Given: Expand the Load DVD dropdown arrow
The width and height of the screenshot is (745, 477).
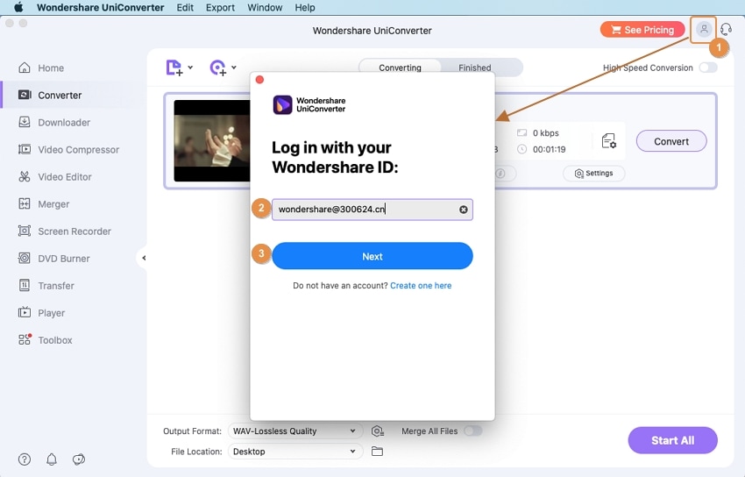Looking at the screenshot, I should point(234,67).
